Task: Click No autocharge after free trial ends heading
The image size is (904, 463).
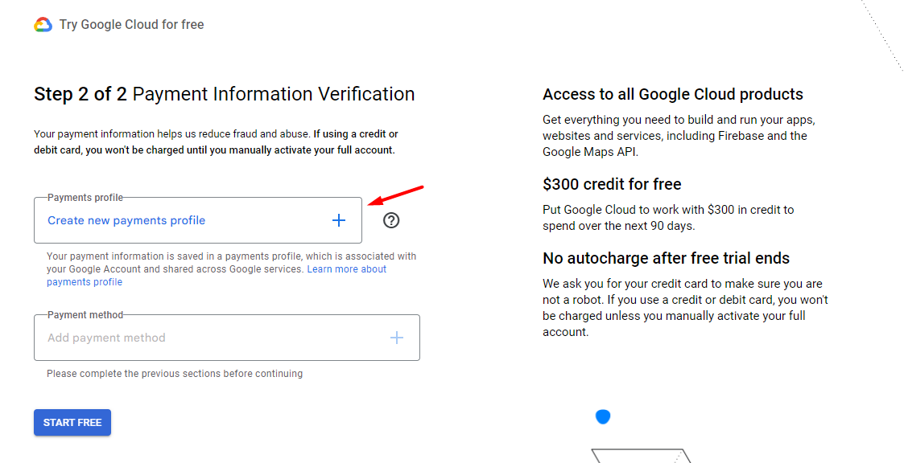Action: pos(666,258)
